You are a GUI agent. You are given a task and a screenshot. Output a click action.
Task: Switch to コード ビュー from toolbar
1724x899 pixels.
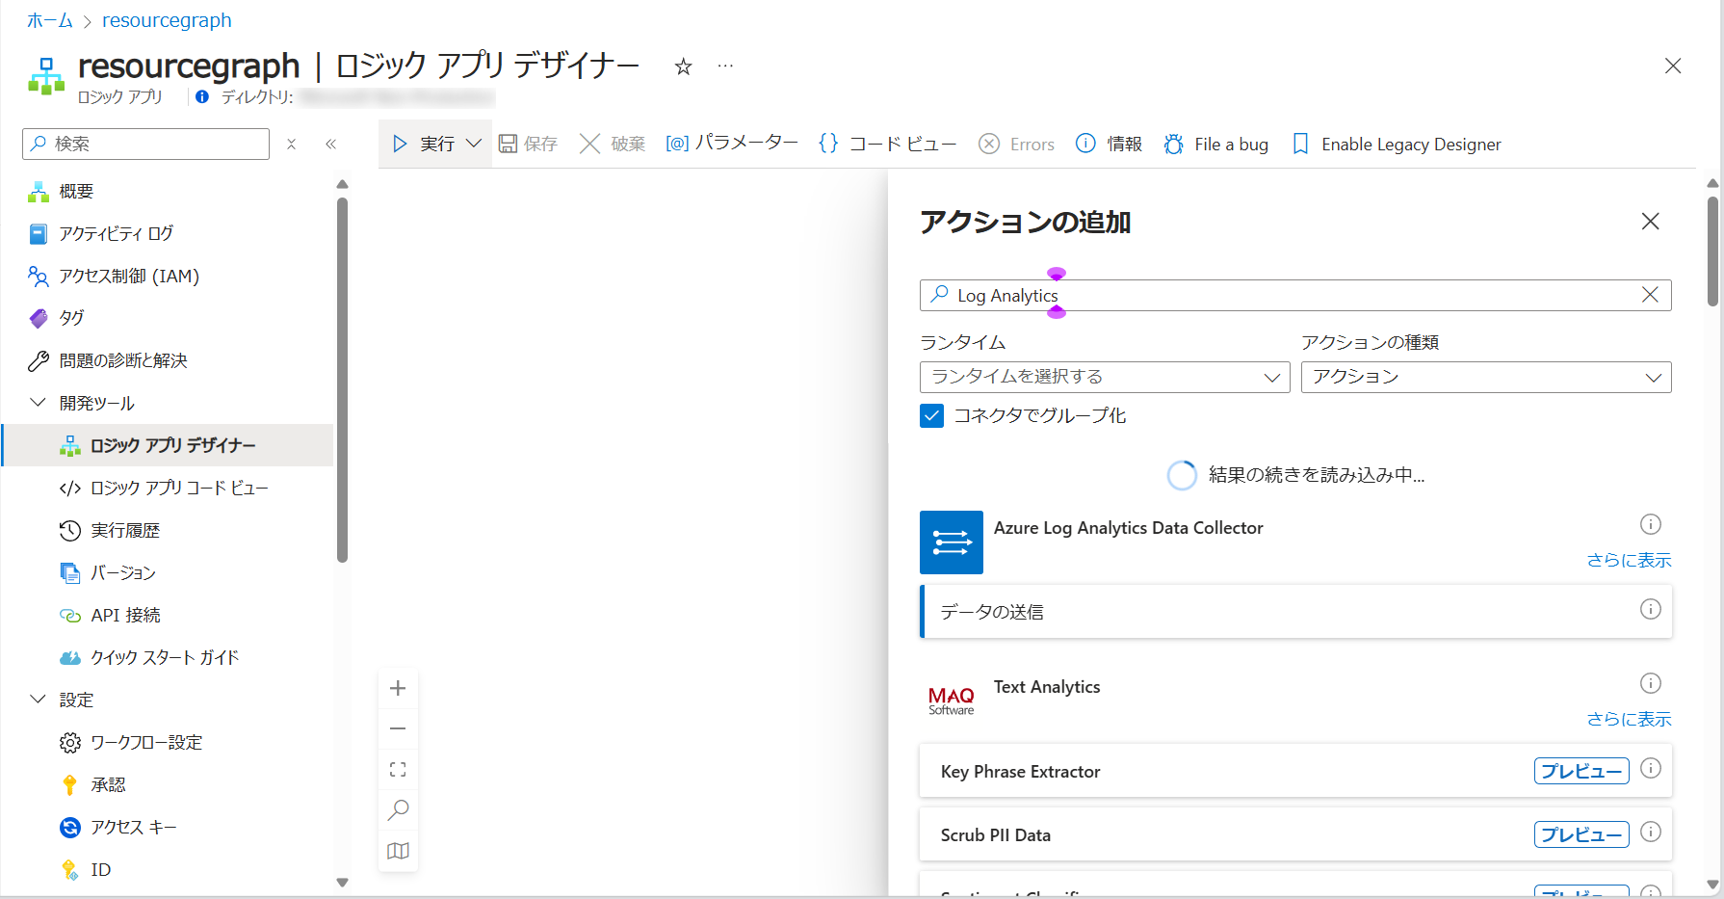click(x=887, y=144)
